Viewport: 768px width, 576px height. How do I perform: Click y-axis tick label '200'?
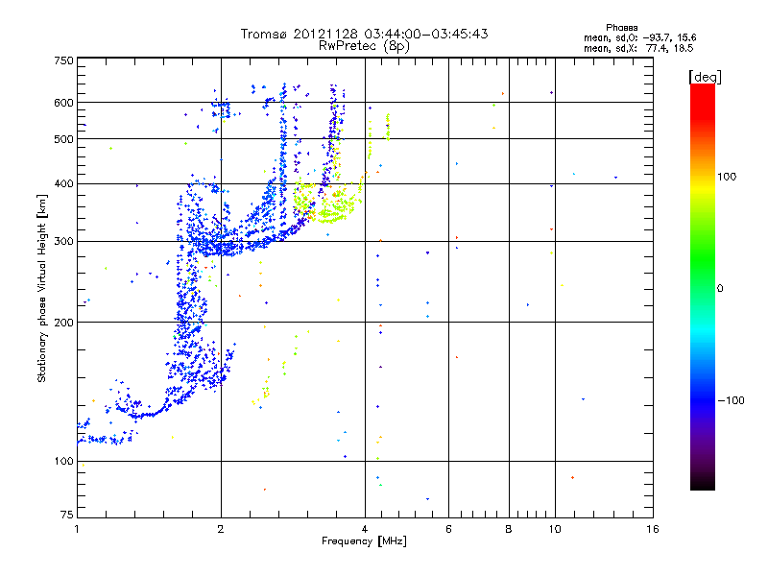point(63,323)
